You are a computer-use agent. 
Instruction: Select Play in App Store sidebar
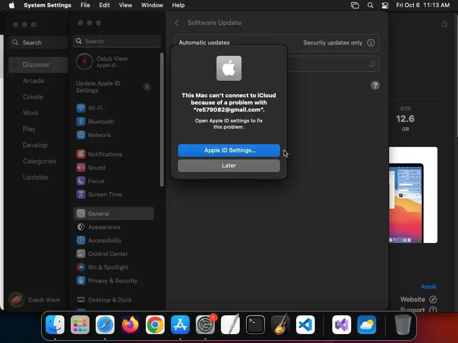pos(38,129)
